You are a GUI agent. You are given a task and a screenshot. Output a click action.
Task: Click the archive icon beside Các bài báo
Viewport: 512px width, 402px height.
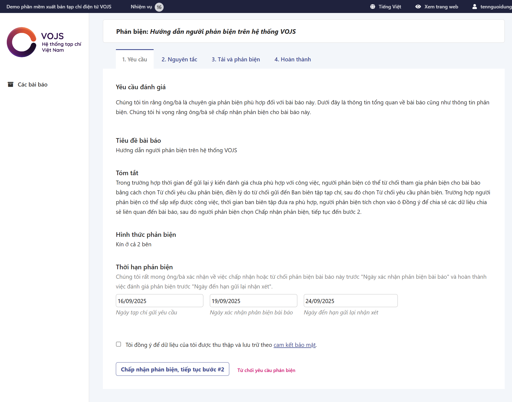coord(11,85)
